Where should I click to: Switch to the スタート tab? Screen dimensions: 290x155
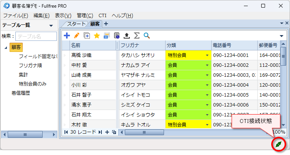click(x=76, y=24)
